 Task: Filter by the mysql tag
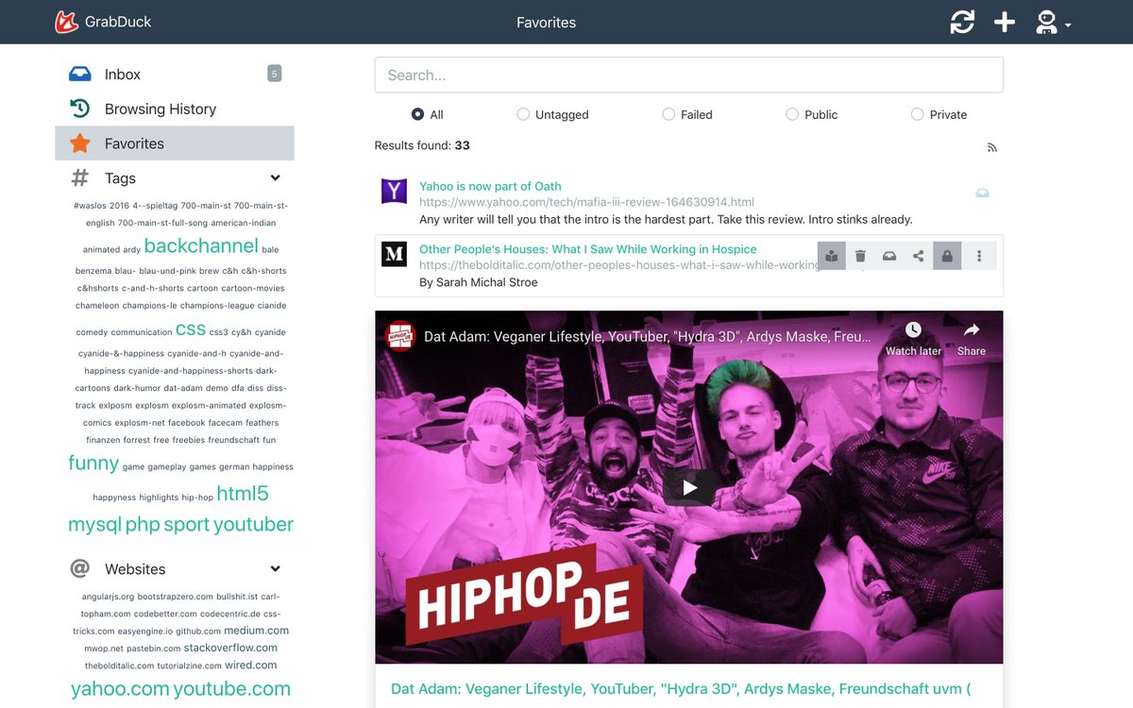[x=94, y=525]
